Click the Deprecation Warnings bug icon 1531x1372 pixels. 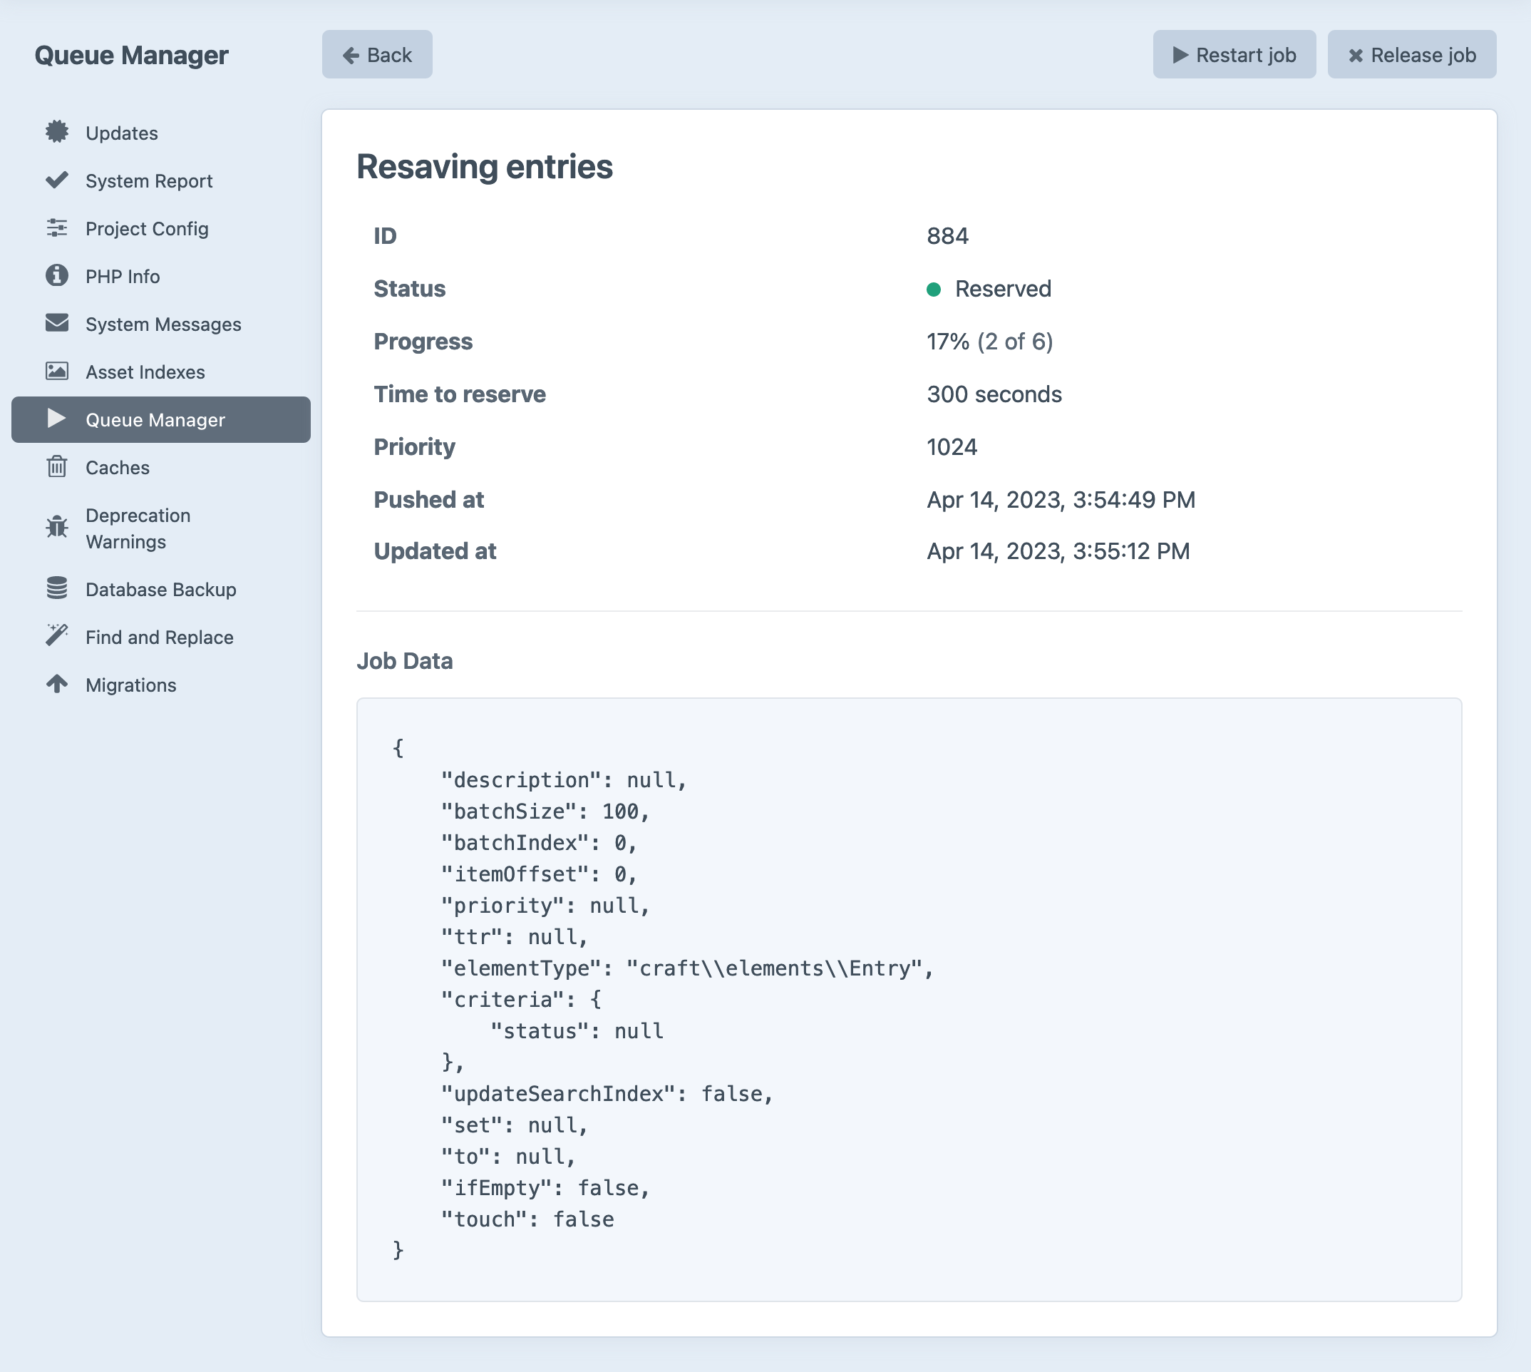(x=56, y=527)
